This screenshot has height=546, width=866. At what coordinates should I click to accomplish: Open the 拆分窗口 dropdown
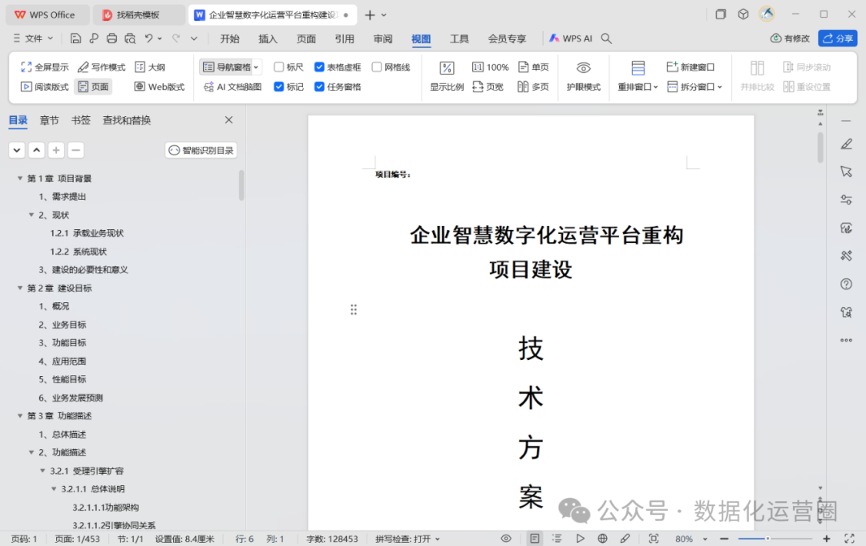click(694, 87)
